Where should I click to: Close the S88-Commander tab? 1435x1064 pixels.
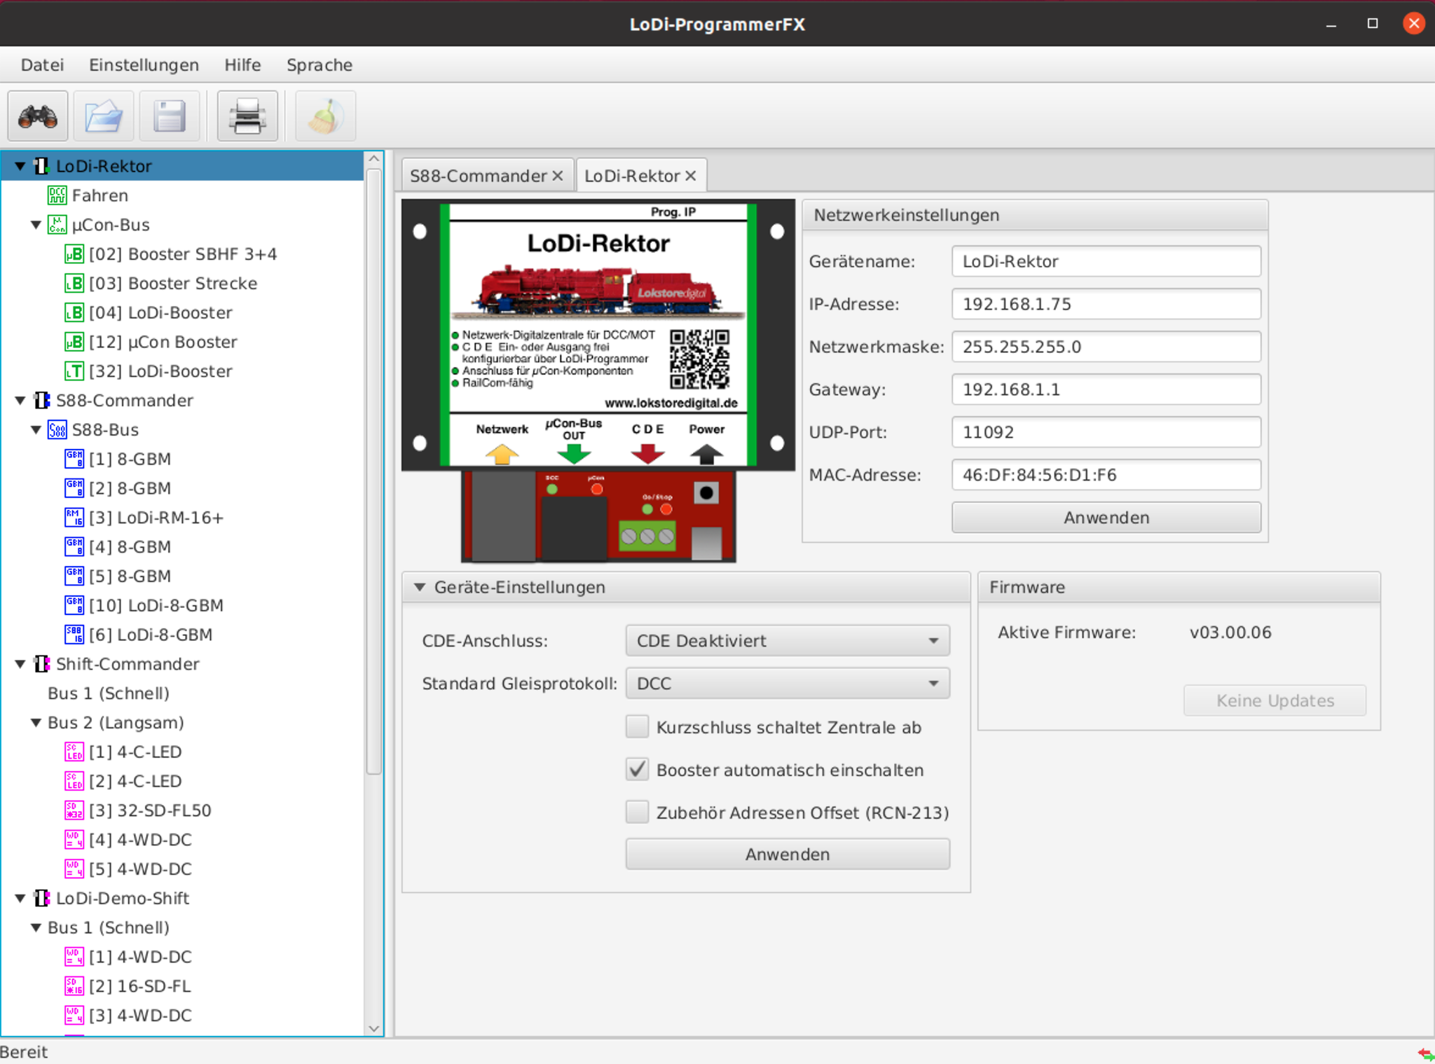(558, 176)
